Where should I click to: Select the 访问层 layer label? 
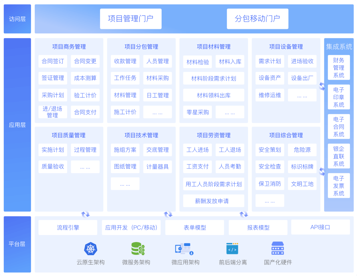(17, 19)
